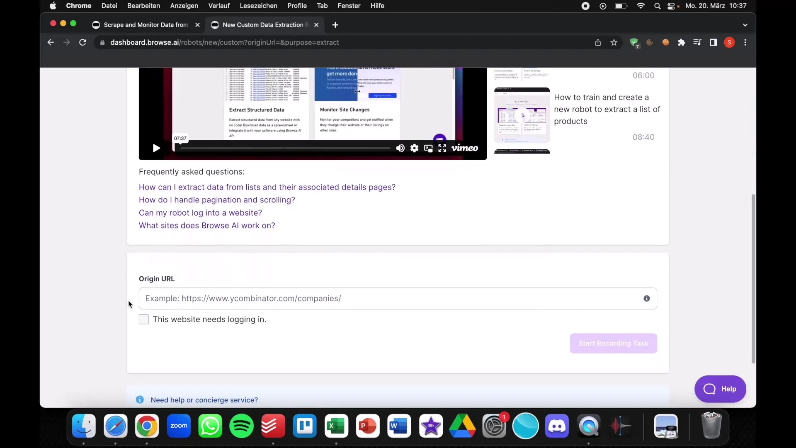Open Spotlight search in menu bar
The image size is (796, 448).
point(657,6)
